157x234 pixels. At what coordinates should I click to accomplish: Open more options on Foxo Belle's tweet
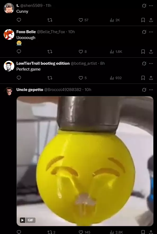tap(151, 32)
